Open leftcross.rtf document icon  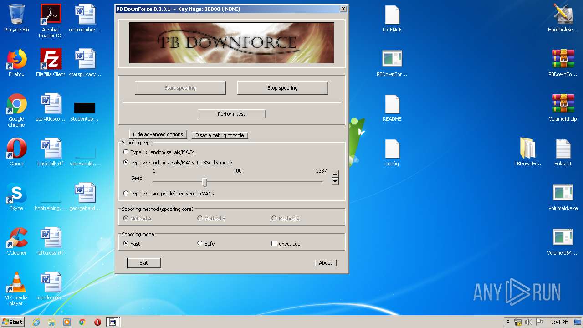51,241
